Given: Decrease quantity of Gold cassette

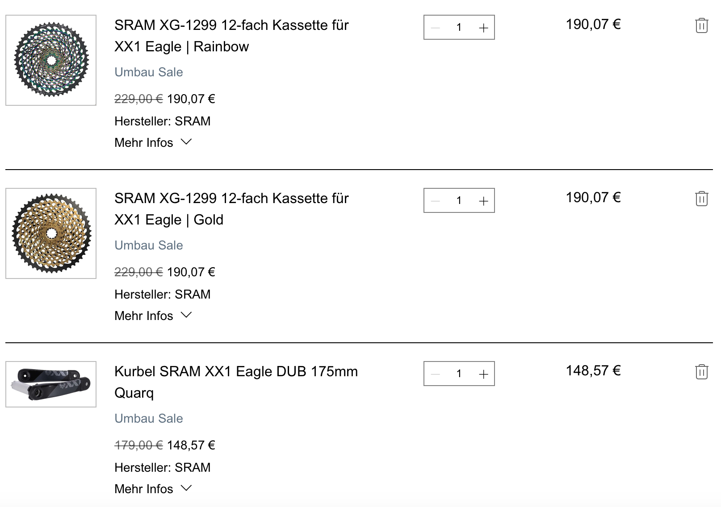Looking at the screenshot, I should point(436,201).
